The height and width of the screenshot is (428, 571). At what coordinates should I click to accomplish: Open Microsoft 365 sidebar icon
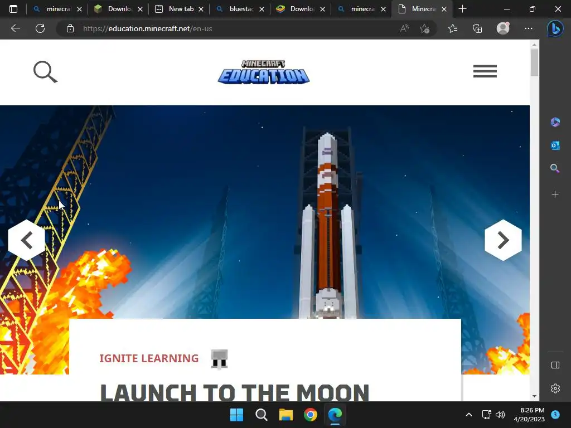[x=555, y=122]
